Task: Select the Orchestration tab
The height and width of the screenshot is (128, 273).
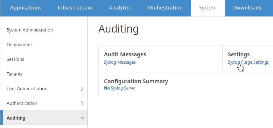Action: [x=165, y=8]
